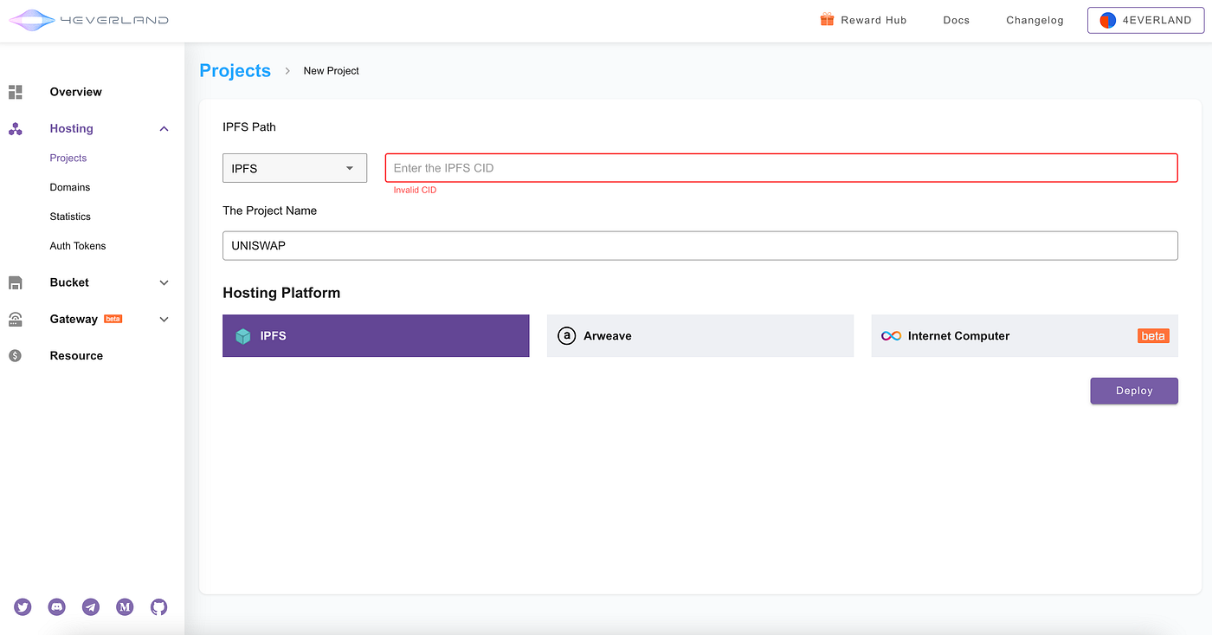Click the Hosting nodes icon
This screenshot has height=635, width=1212.
(16, 129)
